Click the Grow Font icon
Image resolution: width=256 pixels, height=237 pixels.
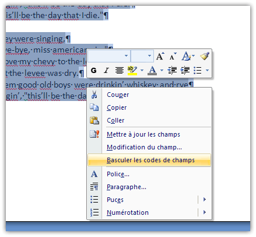(160, 56)
